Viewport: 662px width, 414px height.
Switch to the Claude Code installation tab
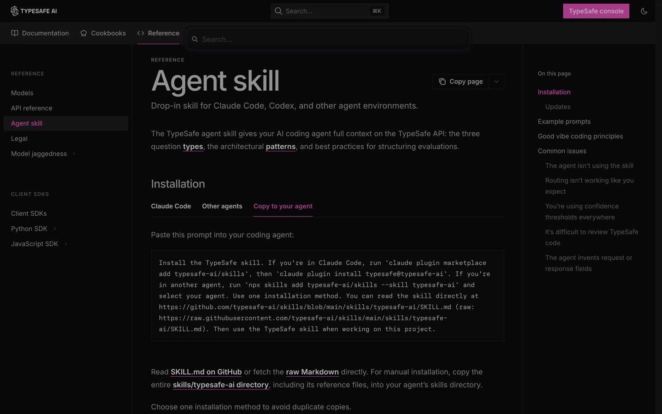click(x=171, y=206)
